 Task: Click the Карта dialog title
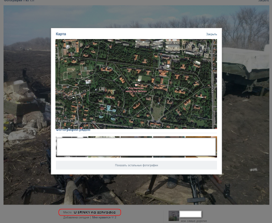coord(61,34)
